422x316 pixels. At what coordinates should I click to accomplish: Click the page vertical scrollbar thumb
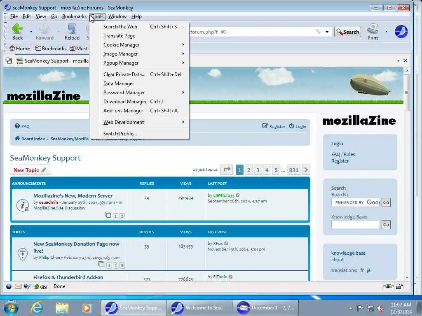coord(407,93)
